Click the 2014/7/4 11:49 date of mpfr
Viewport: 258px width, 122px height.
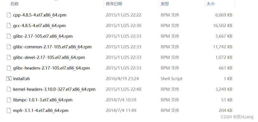121,110
